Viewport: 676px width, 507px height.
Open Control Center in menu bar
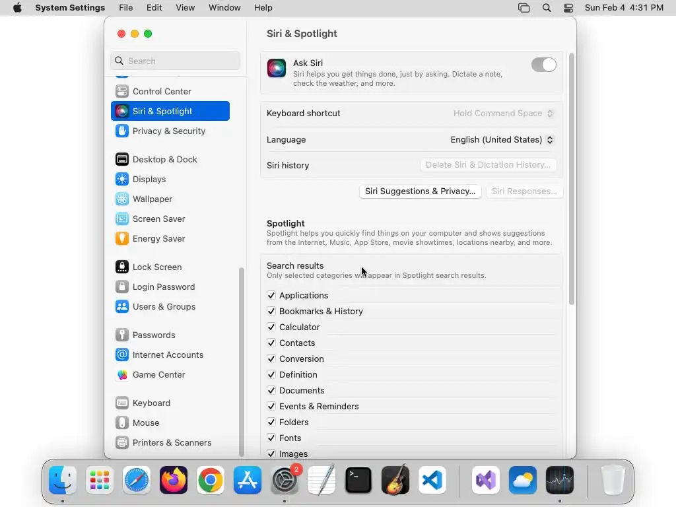pyautogui.click(x=568, y=8)
